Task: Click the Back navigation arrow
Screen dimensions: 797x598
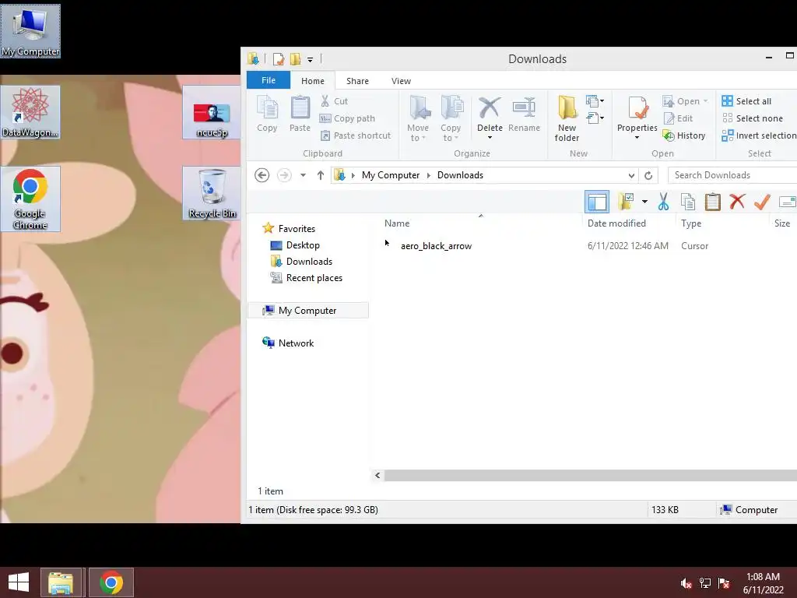Action: tap(262, 175)
